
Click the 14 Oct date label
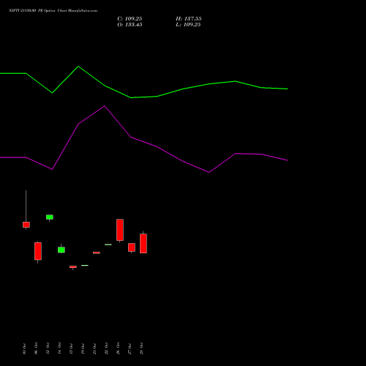point(59,348)
